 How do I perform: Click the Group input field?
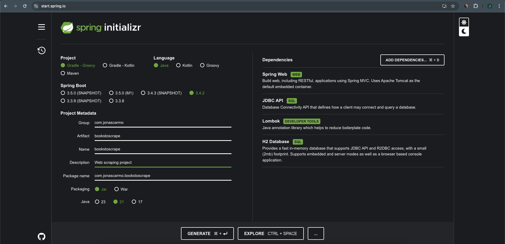163,123
